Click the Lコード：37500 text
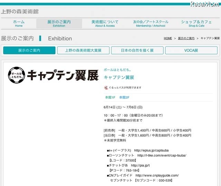 pos(123,161)
